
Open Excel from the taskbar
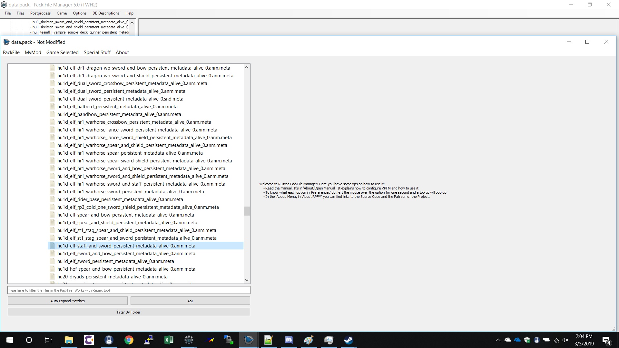(x=169, y=340)
